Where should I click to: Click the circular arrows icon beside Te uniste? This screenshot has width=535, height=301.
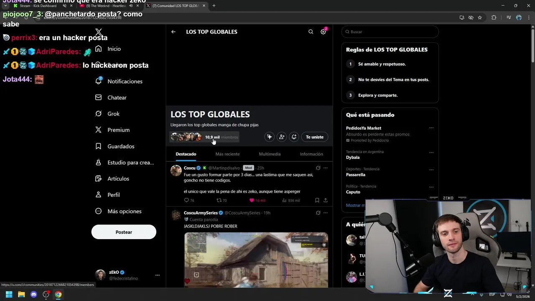point(294,137)
